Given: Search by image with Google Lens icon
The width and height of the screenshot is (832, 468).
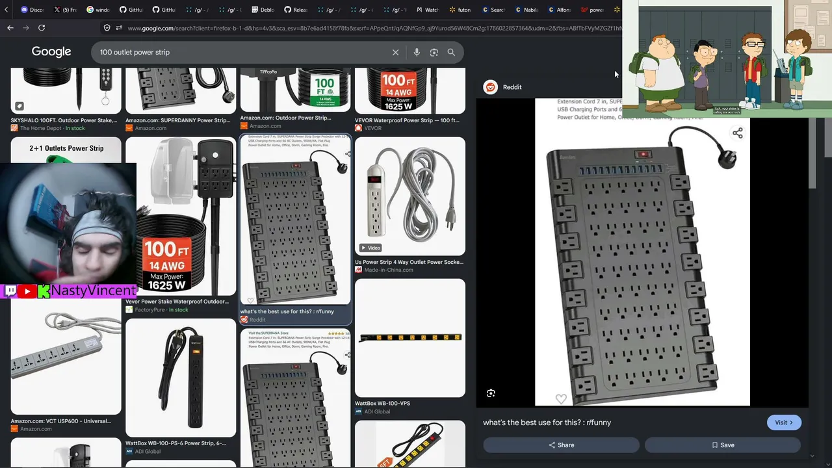Looking at the screenshot, I should (434, 53).
